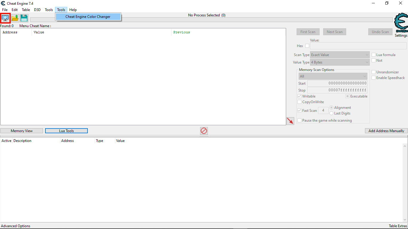This screenshot has width=408, height=229.
Task: Toggle the Not checkbox
Action: click(373, 60)
